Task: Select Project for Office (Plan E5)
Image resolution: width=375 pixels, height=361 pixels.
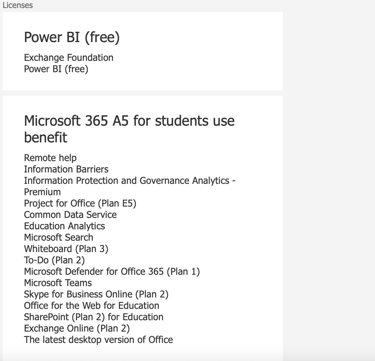Action: pos(80,204)
